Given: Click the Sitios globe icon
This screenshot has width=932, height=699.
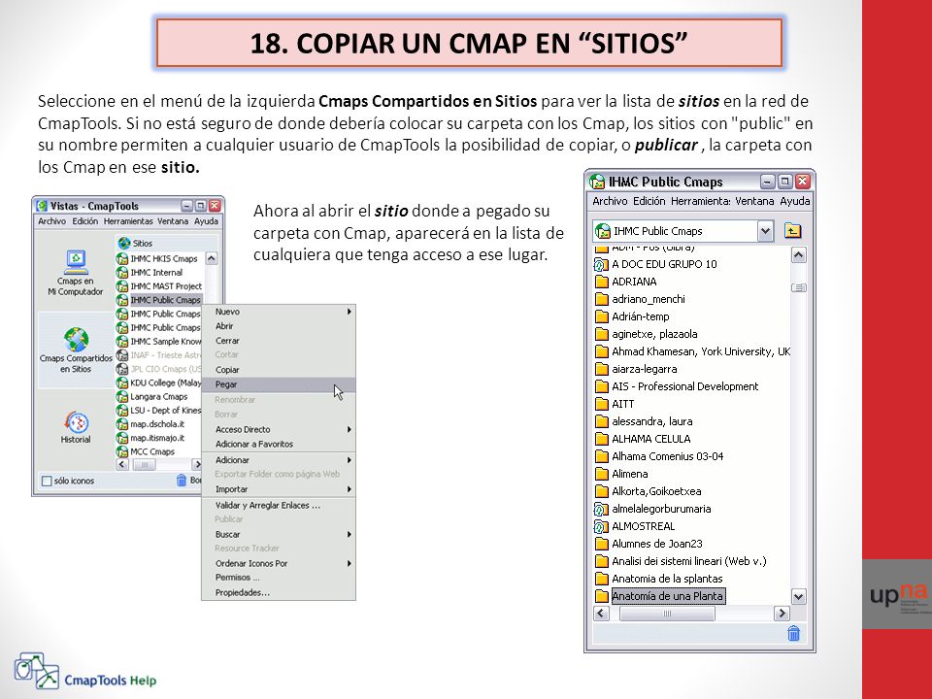Looking at the screenshot, I should (x=123, y=243).
